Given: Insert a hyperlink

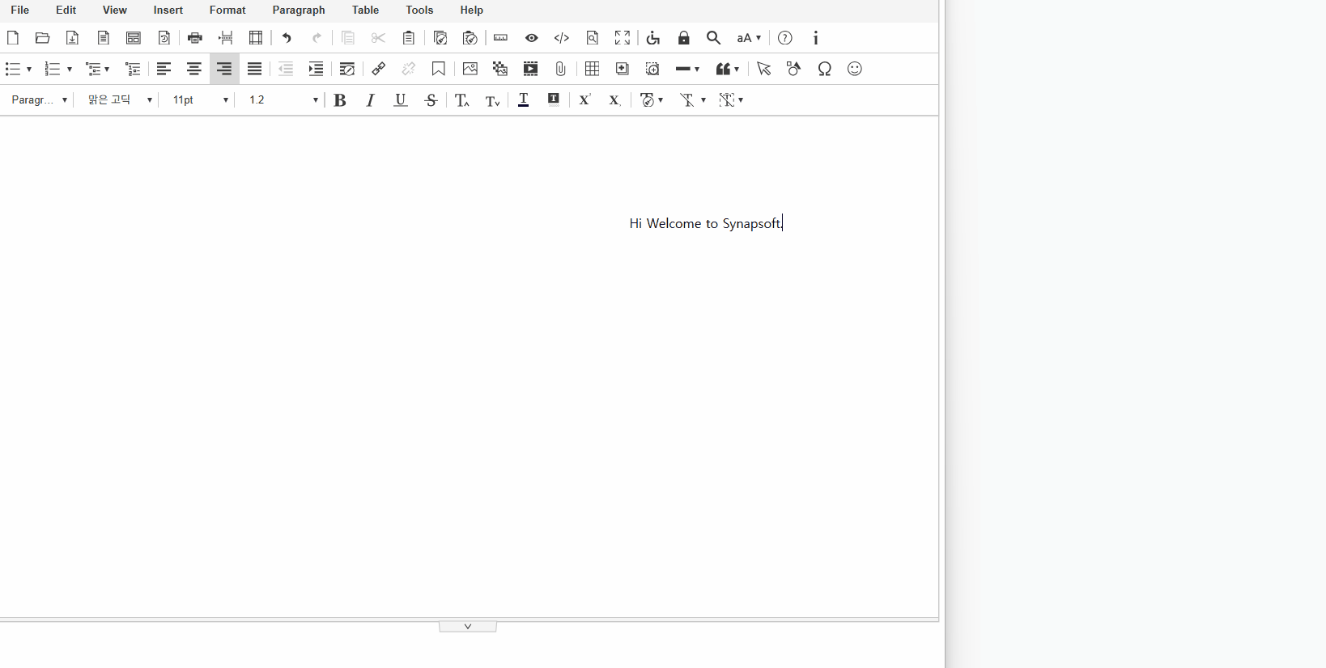Looking at the screenshot, I should [x=378, y=69].
